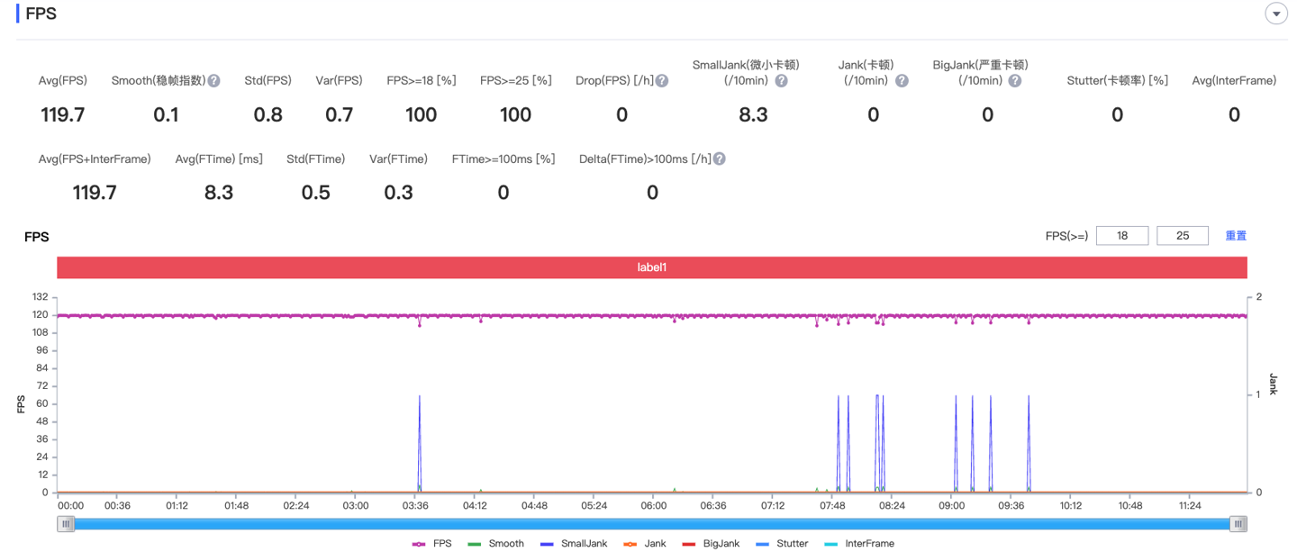Focus the FPS threshold field showing 25
The width and height of the screenshot is (1297, 552).
coord(1183,236)
